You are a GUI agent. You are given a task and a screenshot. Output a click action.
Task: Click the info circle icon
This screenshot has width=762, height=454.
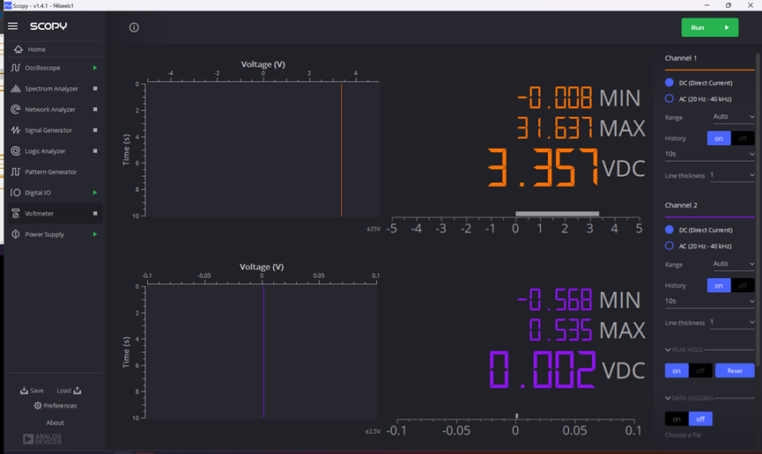tap(134, 27)
